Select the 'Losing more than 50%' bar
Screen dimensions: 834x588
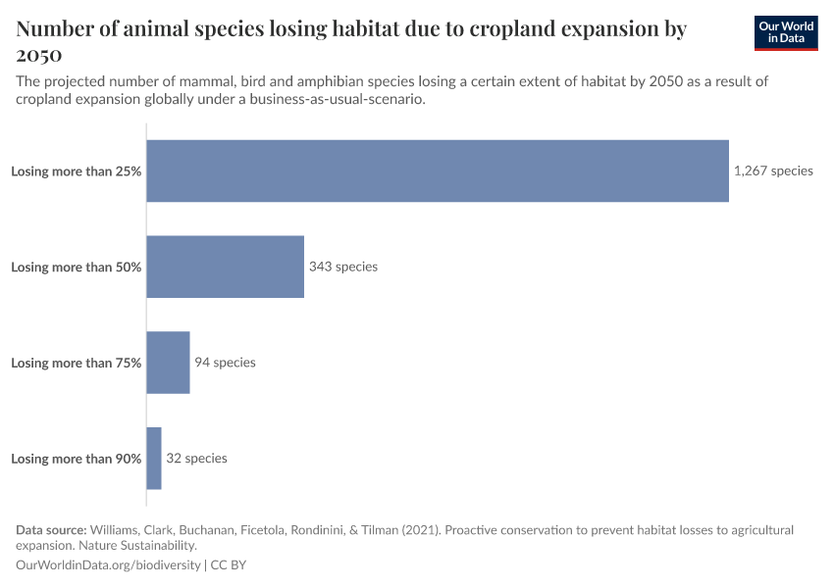pyautogui.click(x=225, y=267)
